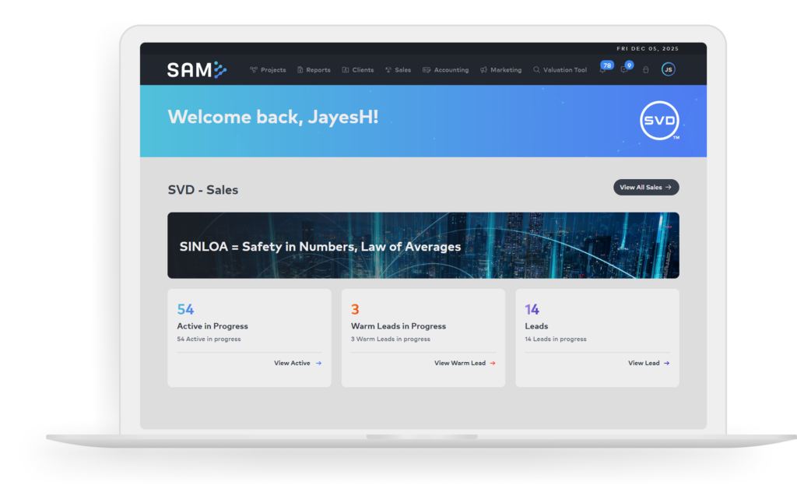Click the '54 Active in progress' subtitle

point(209,339)
